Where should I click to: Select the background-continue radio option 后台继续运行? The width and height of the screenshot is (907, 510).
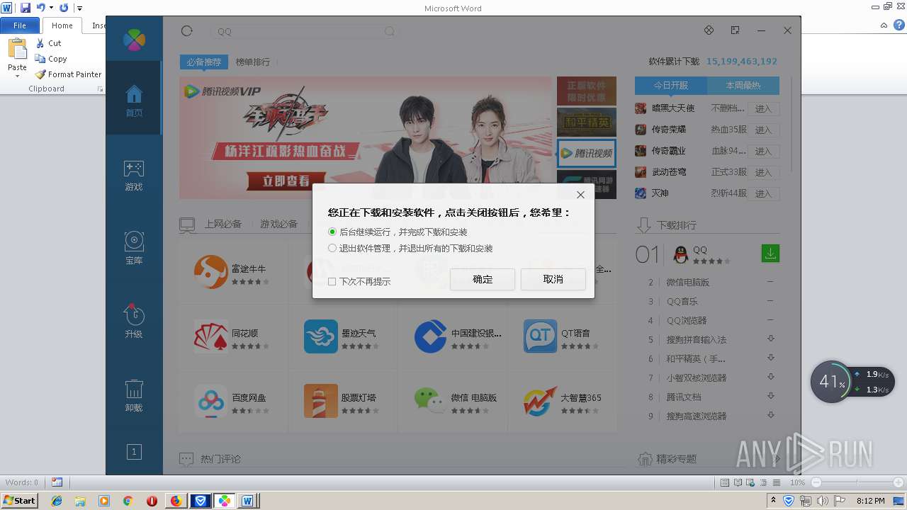[332, 232]
